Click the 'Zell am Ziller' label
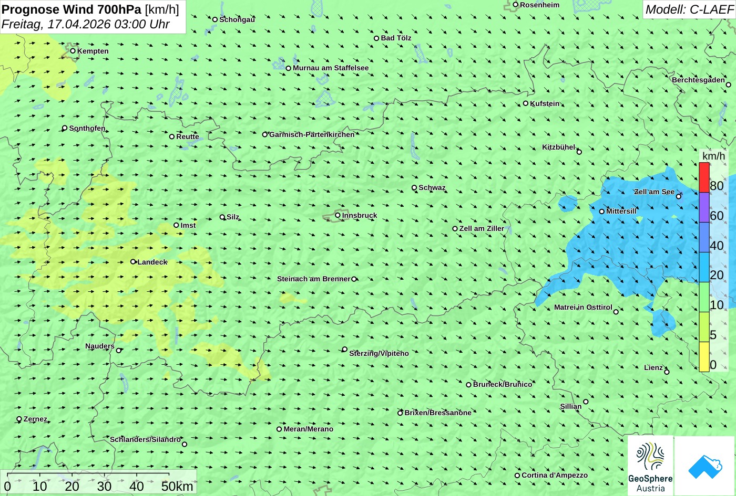Screen dimensions: 736x496 tap(482, 228)
